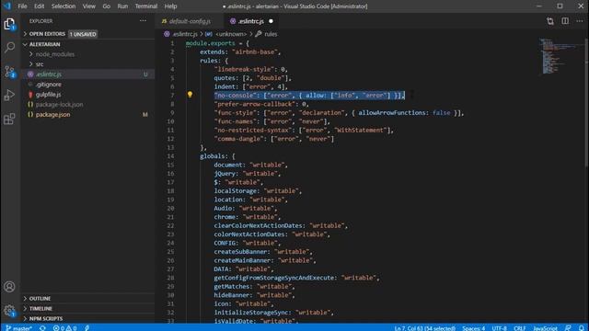Collapse the ALERTARIAN folder section
This screenshot has height=331, width=589.
pos(44,44)
